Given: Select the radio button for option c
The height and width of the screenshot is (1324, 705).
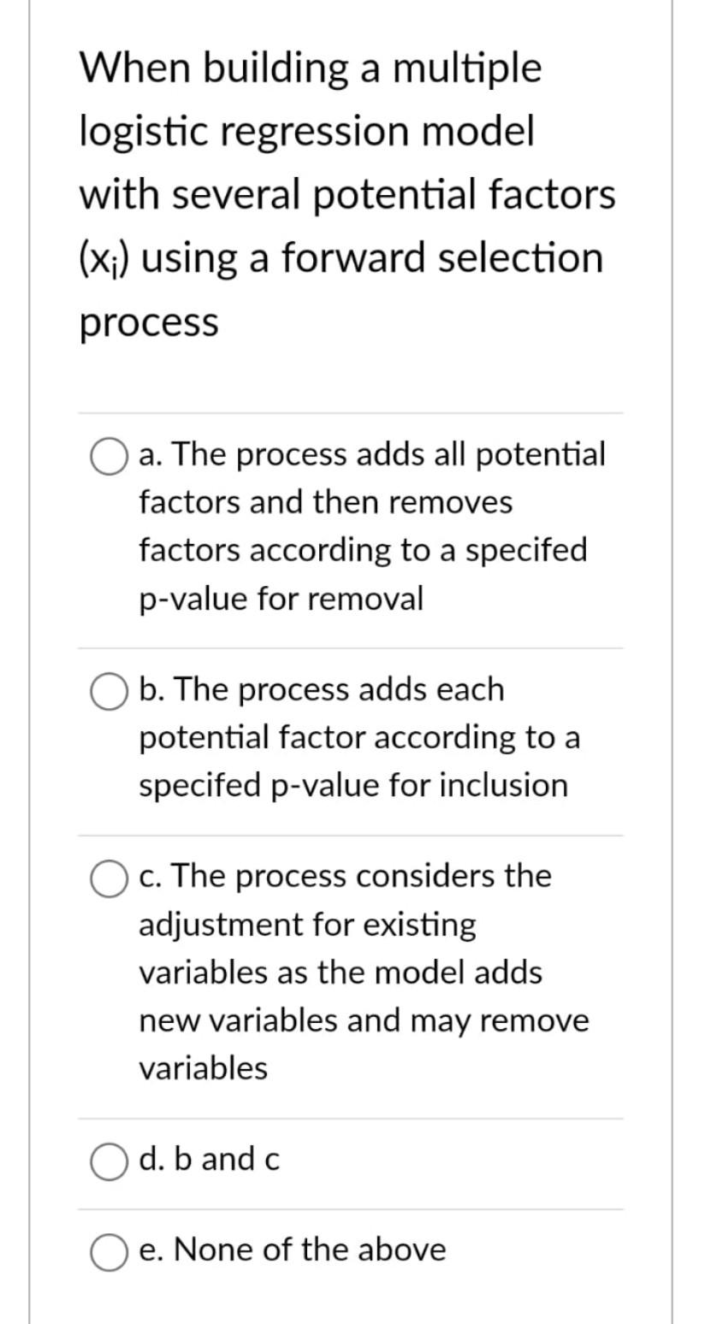Looking at the screenshot, I should click(108, 878).
